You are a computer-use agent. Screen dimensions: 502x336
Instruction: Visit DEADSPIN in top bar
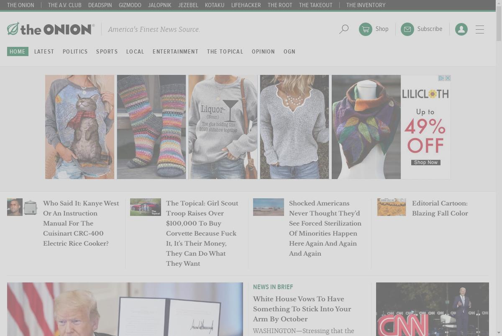[100, 5]
